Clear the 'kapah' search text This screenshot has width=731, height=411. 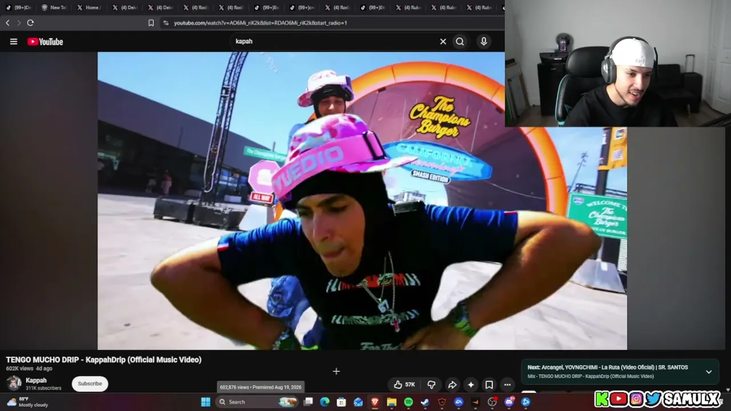click(x=443, y=41)
